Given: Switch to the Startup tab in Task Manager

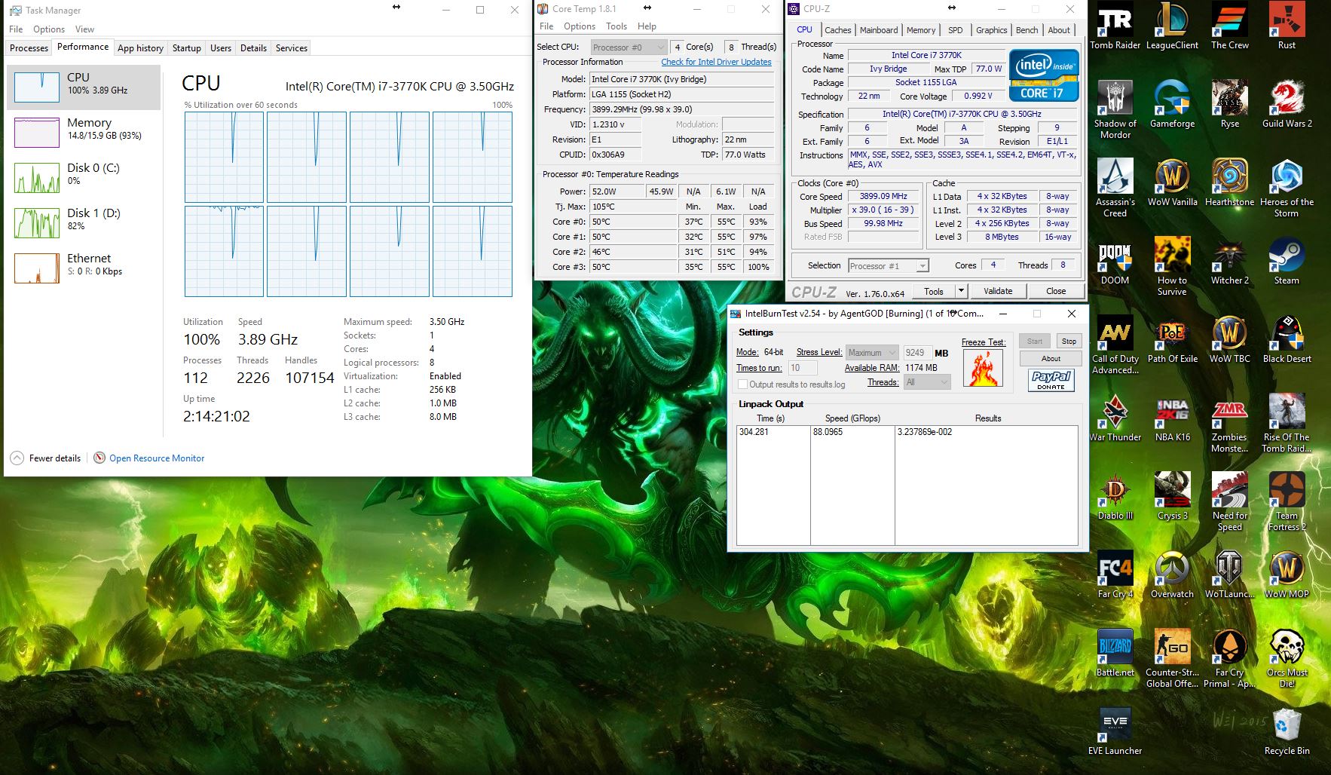Looking at the screenshot, I should tap(186, 48).
